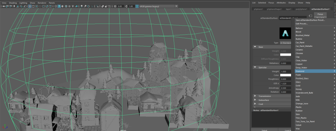
Task: Toggle the Shadows icon
Action: (76, 6)
